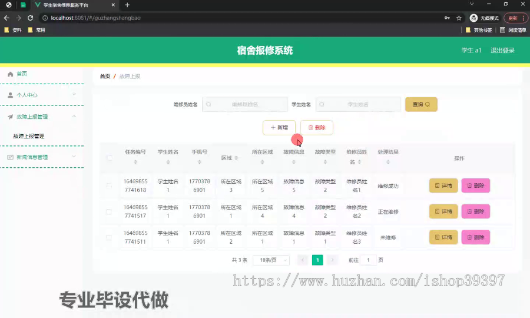Viewport: 530px width, 318px height.
Task: Open the browser three-dot menu
Action: (524, 18)
